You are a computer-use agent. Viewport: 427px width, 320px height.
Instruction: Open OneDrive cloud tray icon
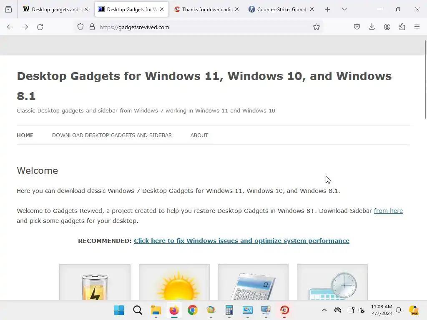point(338,310)
